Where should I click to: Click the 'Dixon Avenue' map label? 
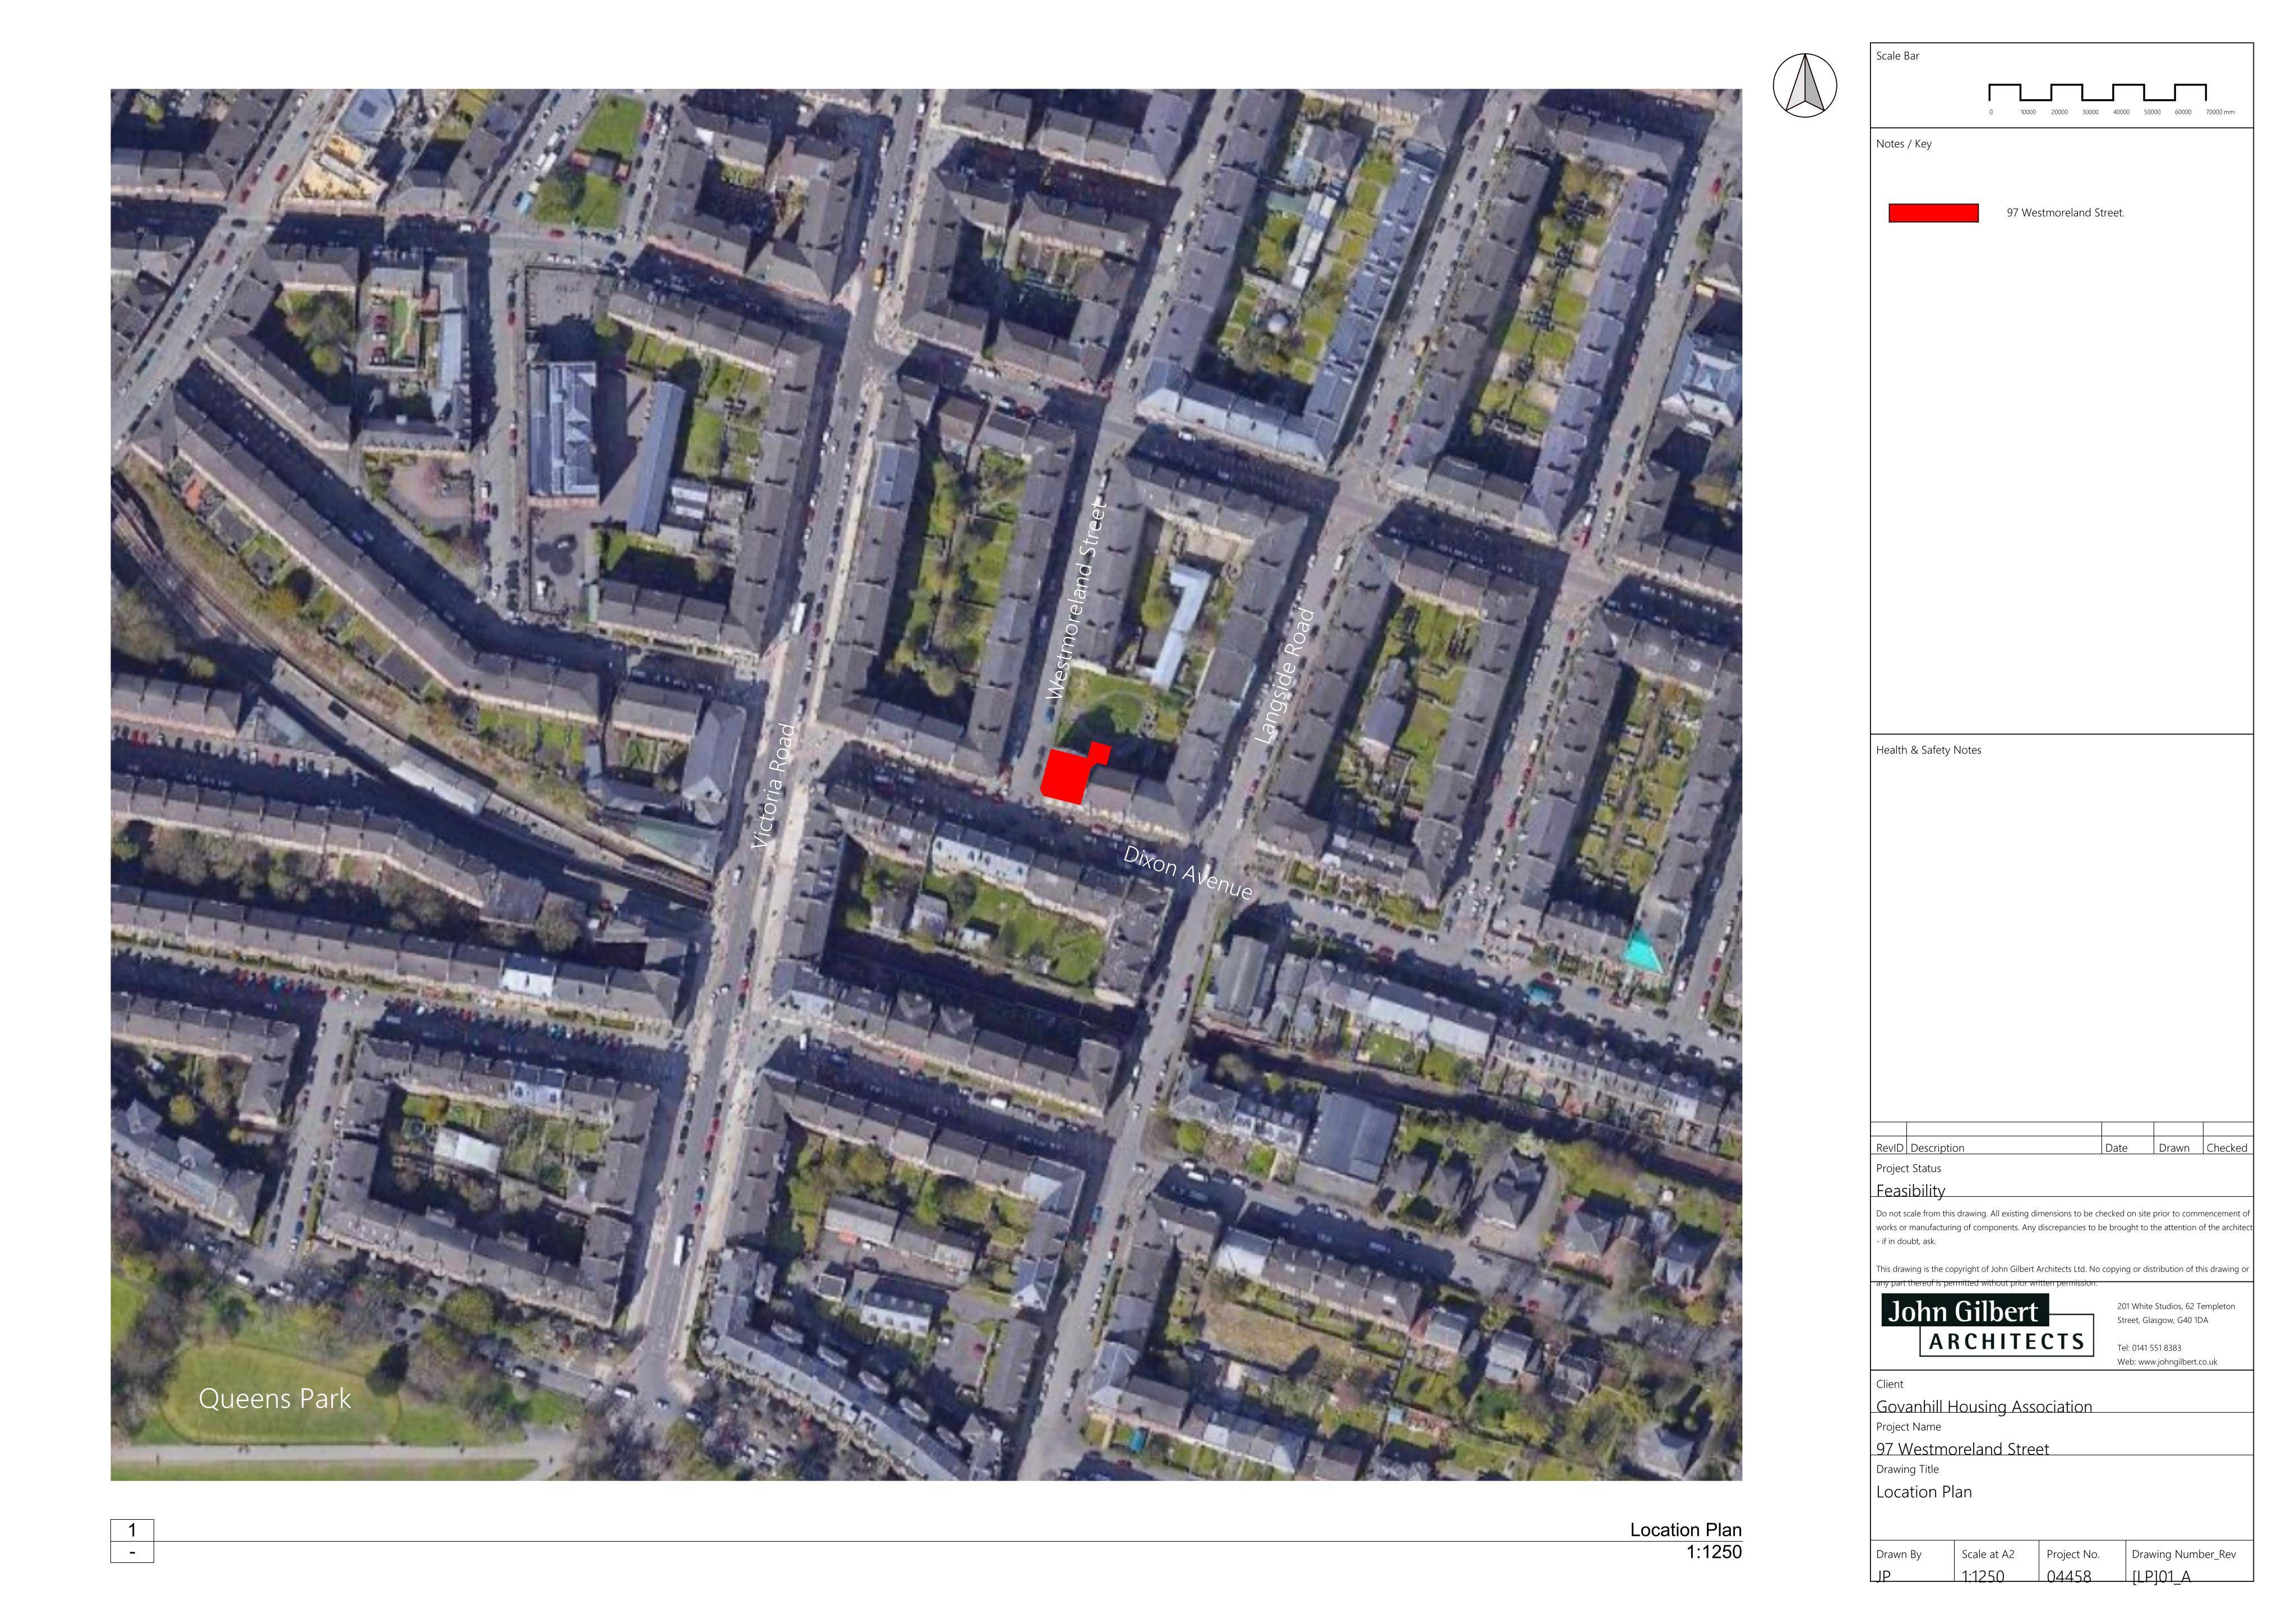tap(1188, 873)
